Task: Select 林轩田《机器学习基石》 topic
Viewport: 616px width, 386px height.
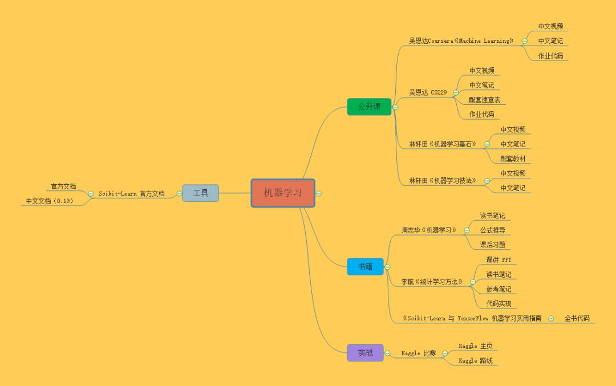Action: pyautogui.click(x=443, y=144)
